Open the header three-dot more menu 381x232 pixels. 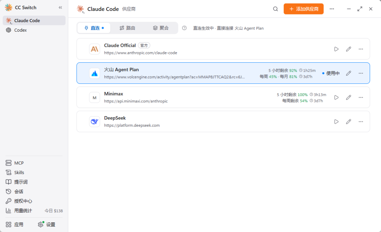332,9
